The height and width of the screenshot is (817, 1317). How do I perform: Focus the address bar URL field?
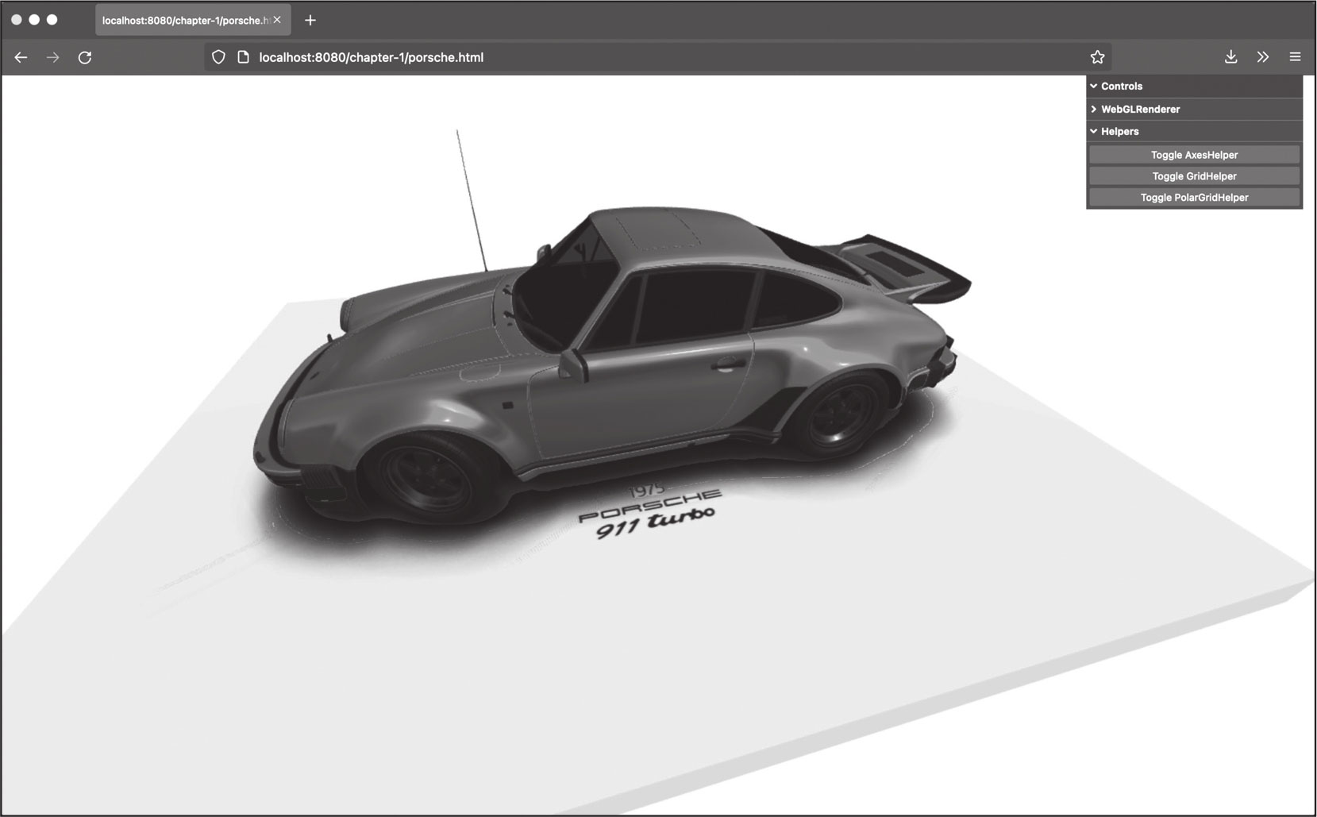(x=657, y=57)
